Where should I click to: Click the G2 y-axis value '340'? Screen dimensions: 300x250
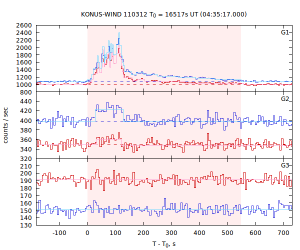[x=26, y=149]
